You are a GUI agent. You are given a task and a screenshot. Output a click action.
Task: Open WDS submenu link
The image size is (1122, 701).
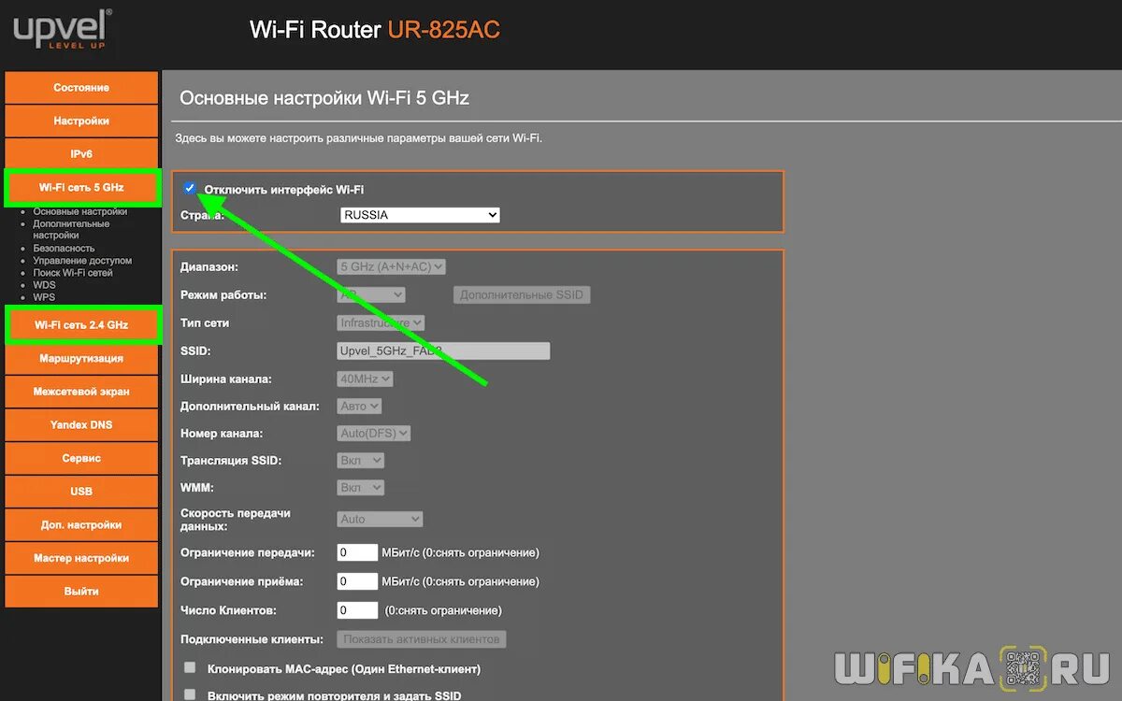point(44,285)
